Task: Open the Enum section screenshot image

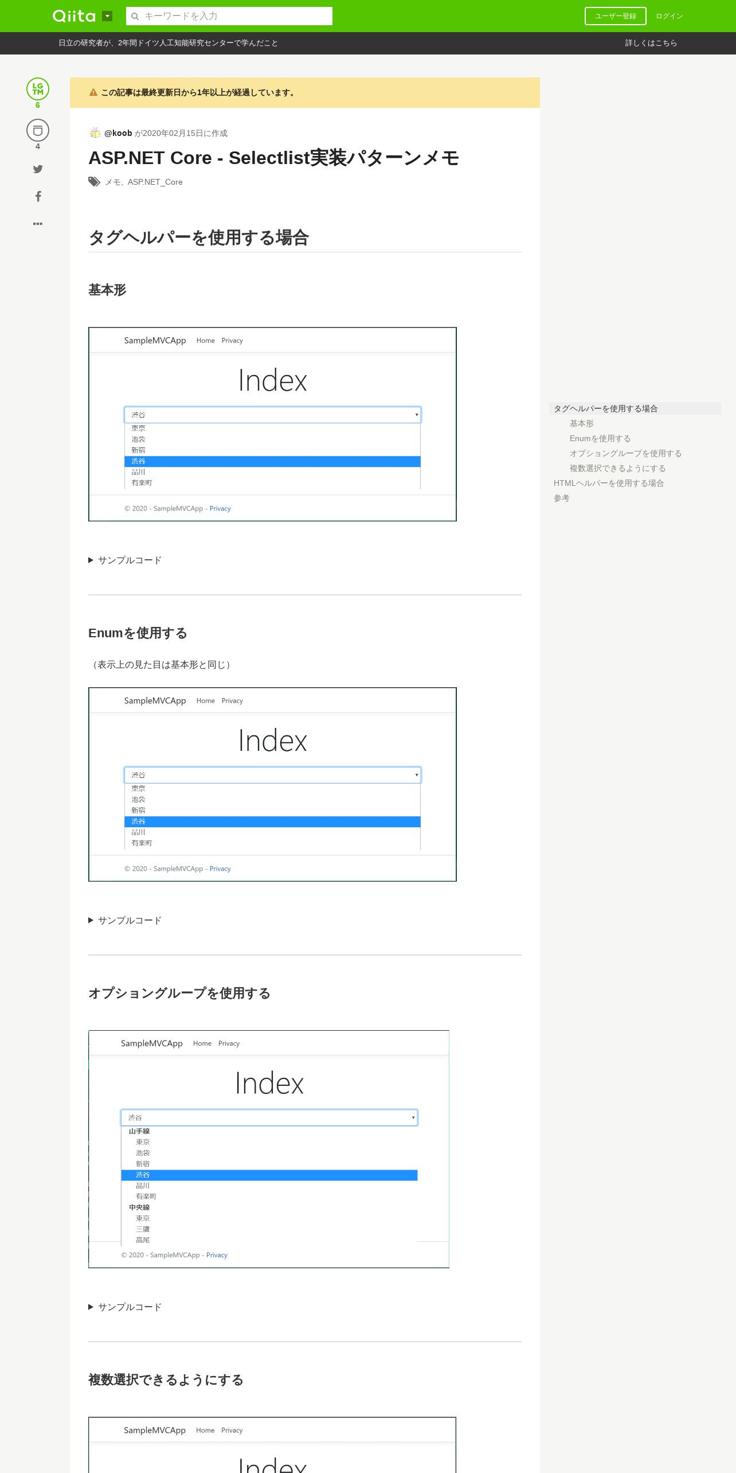Action: coord(272,784)
